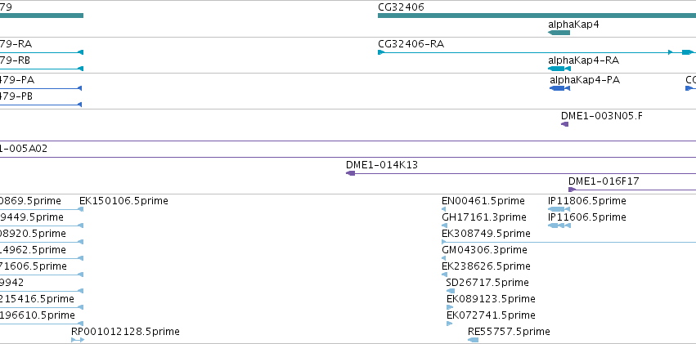Viewport: 696px width, 344px height.
Task: Select the DME1-014K13 clone arrowhead
Action: click(x=350, y=173)
